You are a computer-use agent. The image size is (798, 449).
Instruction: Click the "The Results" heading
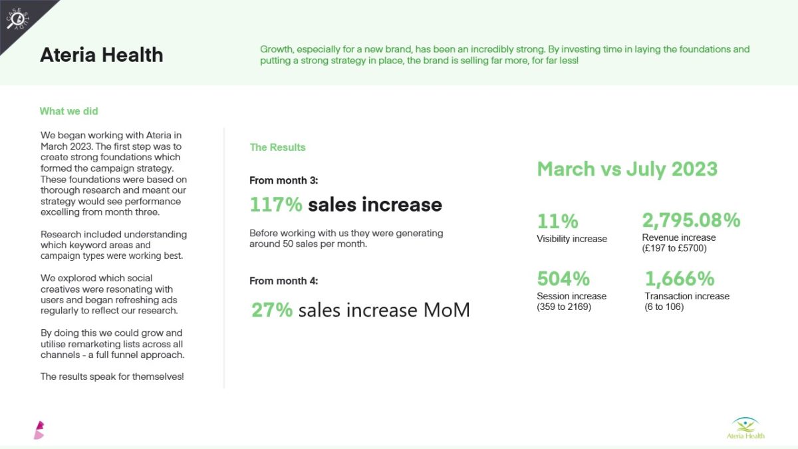[277, 147]
